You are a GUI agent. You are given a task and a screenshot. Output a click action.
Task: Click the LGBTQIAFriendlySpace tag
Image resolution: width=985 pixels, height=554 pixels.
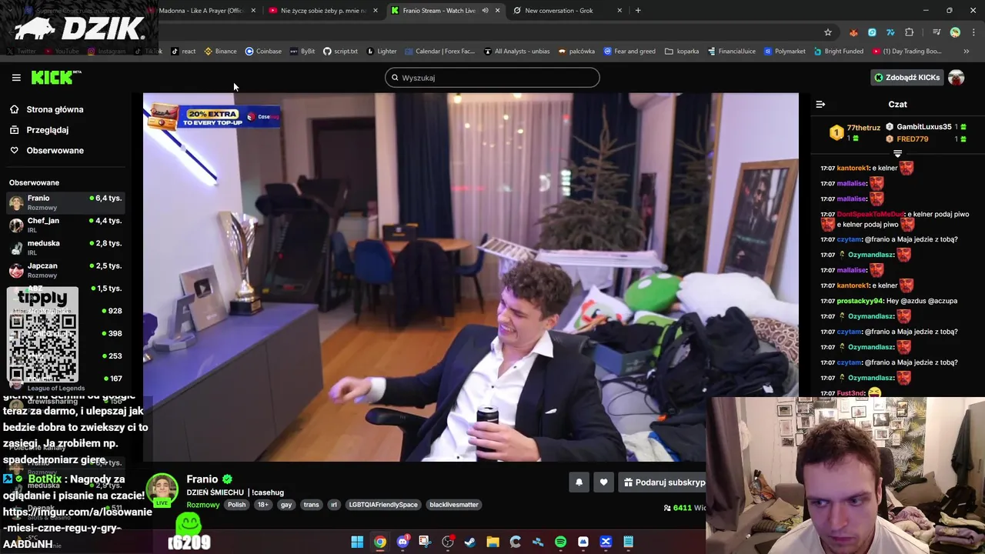coord(383,505)
